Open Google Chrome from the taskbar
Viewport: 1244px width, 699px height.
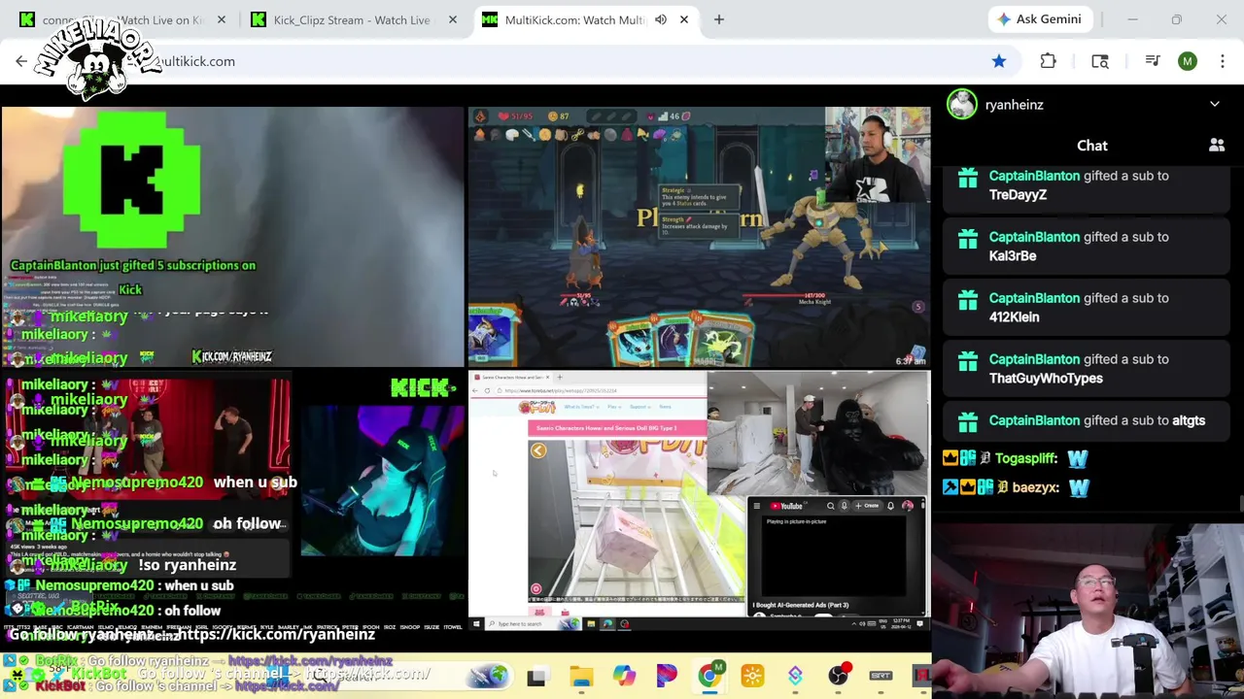(x=709, y=675)
